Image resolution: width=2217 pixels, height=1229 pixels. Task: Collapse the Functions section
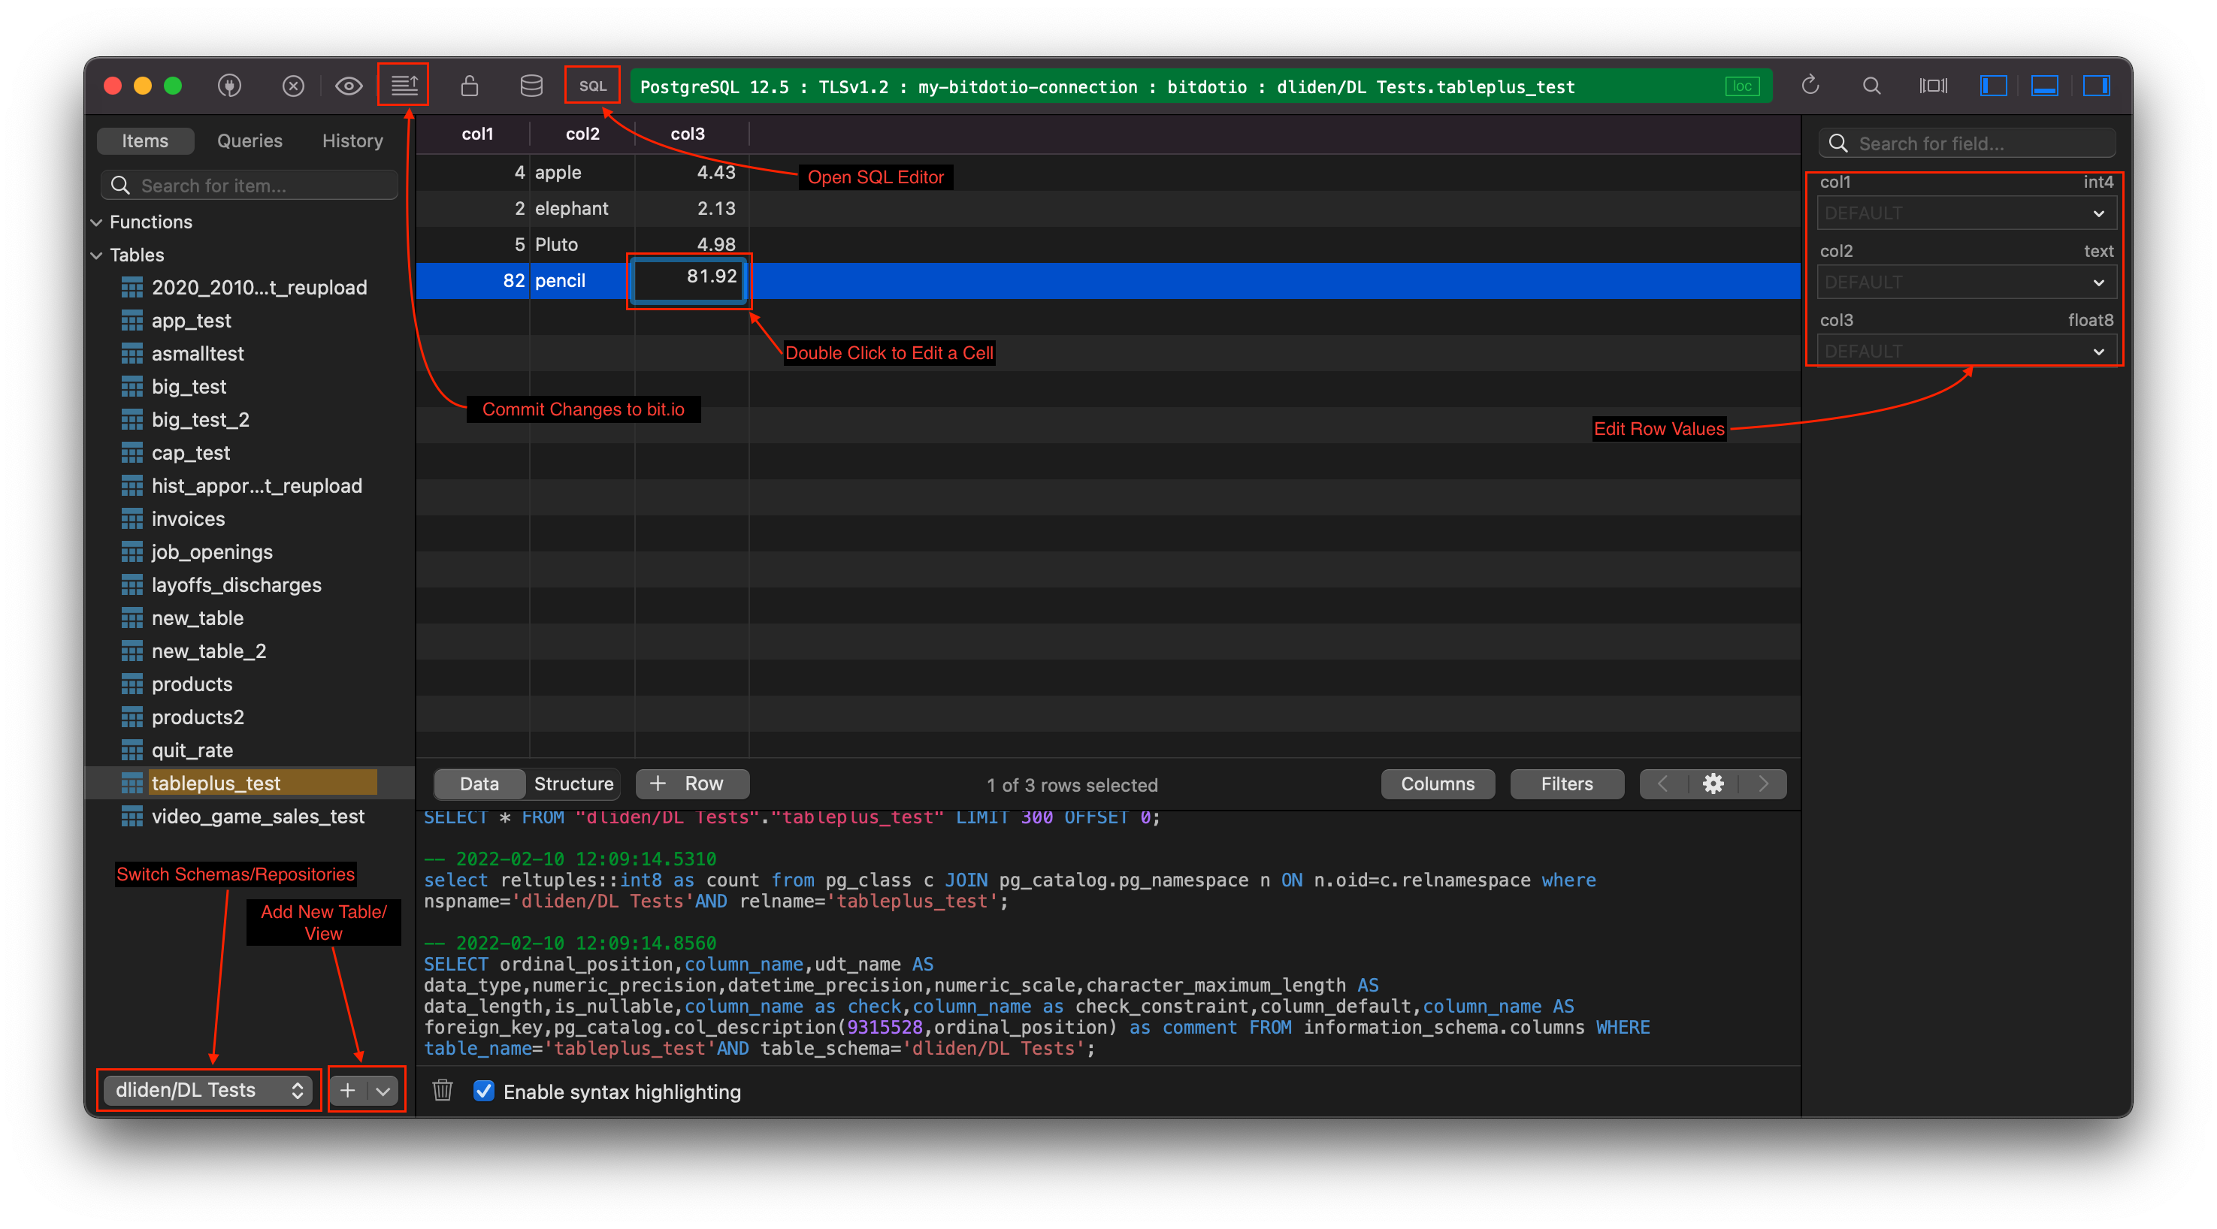[96, 222]
